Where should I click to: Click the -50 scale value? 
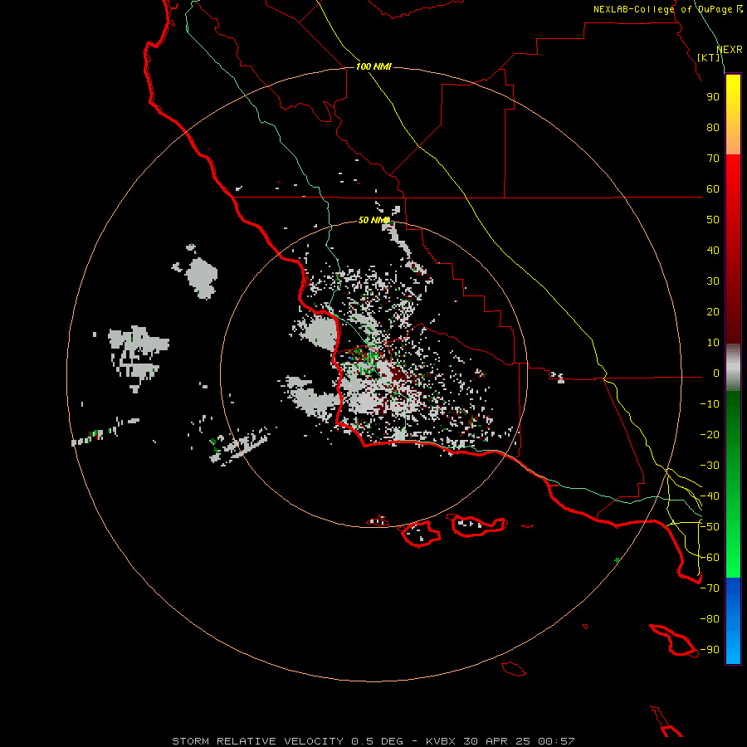tap(710, 527)
